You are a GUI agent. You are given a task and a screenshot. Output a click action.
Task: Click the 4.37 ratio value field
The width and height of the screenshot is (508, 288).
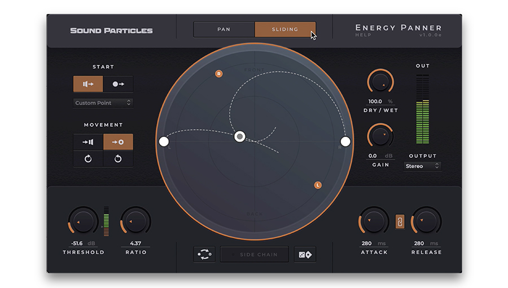click(135, 243)
